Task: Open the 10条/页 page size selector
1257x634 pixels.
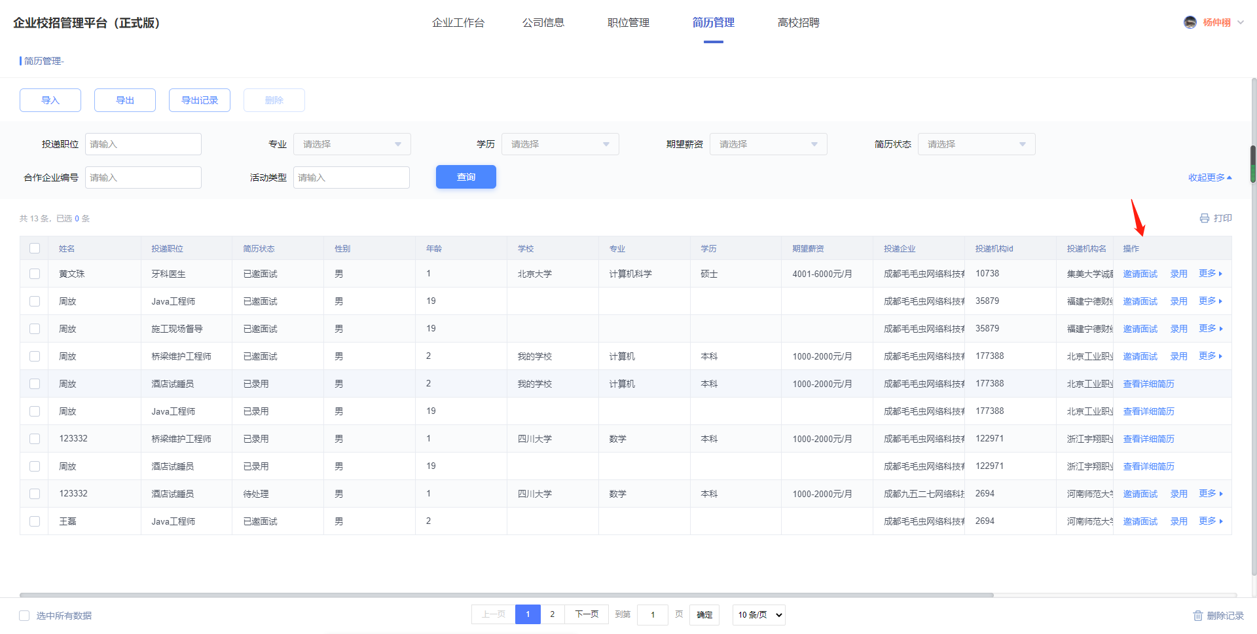Action: coord(759,615)
